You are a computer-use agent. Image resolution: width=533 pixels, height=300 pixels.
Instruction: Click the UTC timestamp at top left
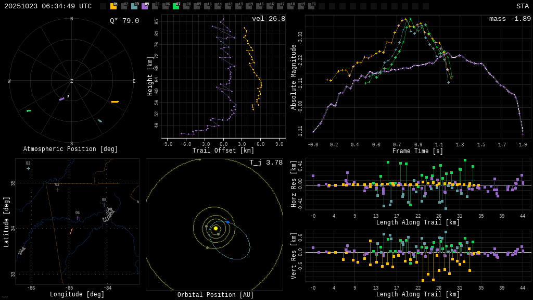48,6
